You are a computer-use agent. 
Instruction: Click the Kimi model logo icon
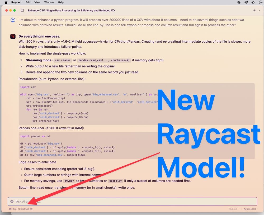[10, 209]
